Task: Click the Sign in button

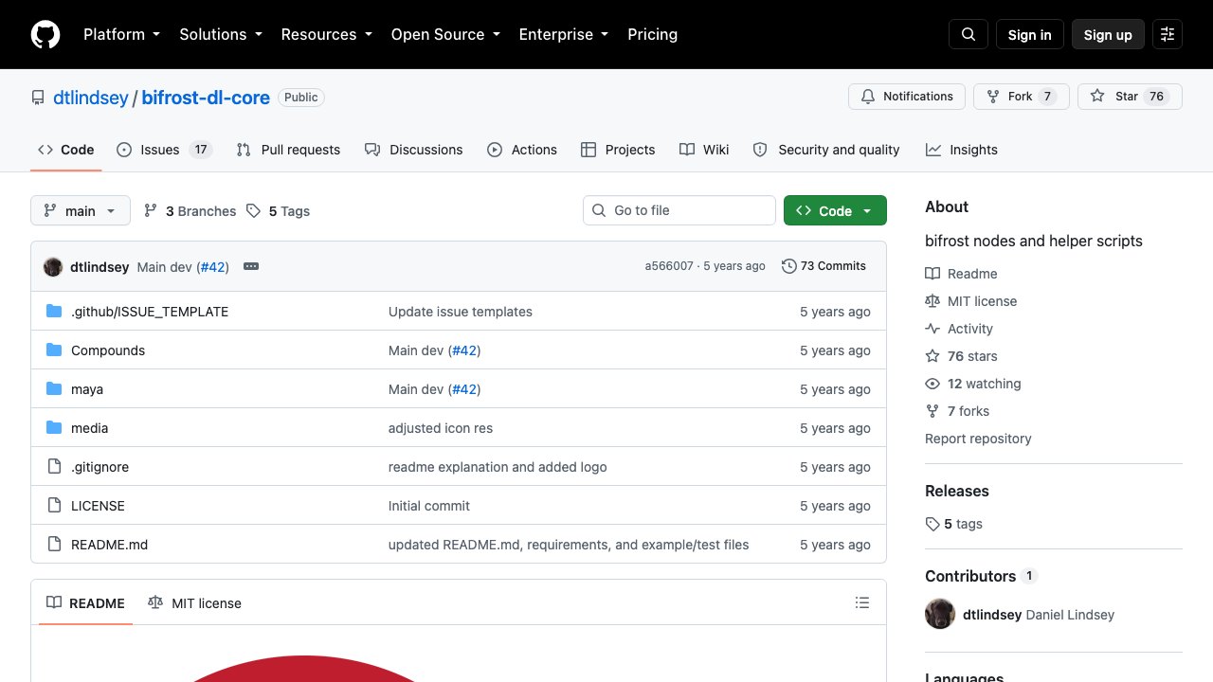Action: coord(1030,34)
